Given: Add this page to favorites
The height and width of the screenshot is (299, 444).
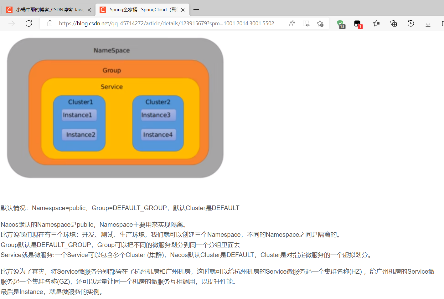Looking at the screenshot, I should pyautogui.click(x=320, y=23).
